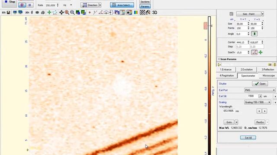Screen dimensions: 277x155
Task: Select the zoom out magnifier tool
Action: click(x=72, y=12)
